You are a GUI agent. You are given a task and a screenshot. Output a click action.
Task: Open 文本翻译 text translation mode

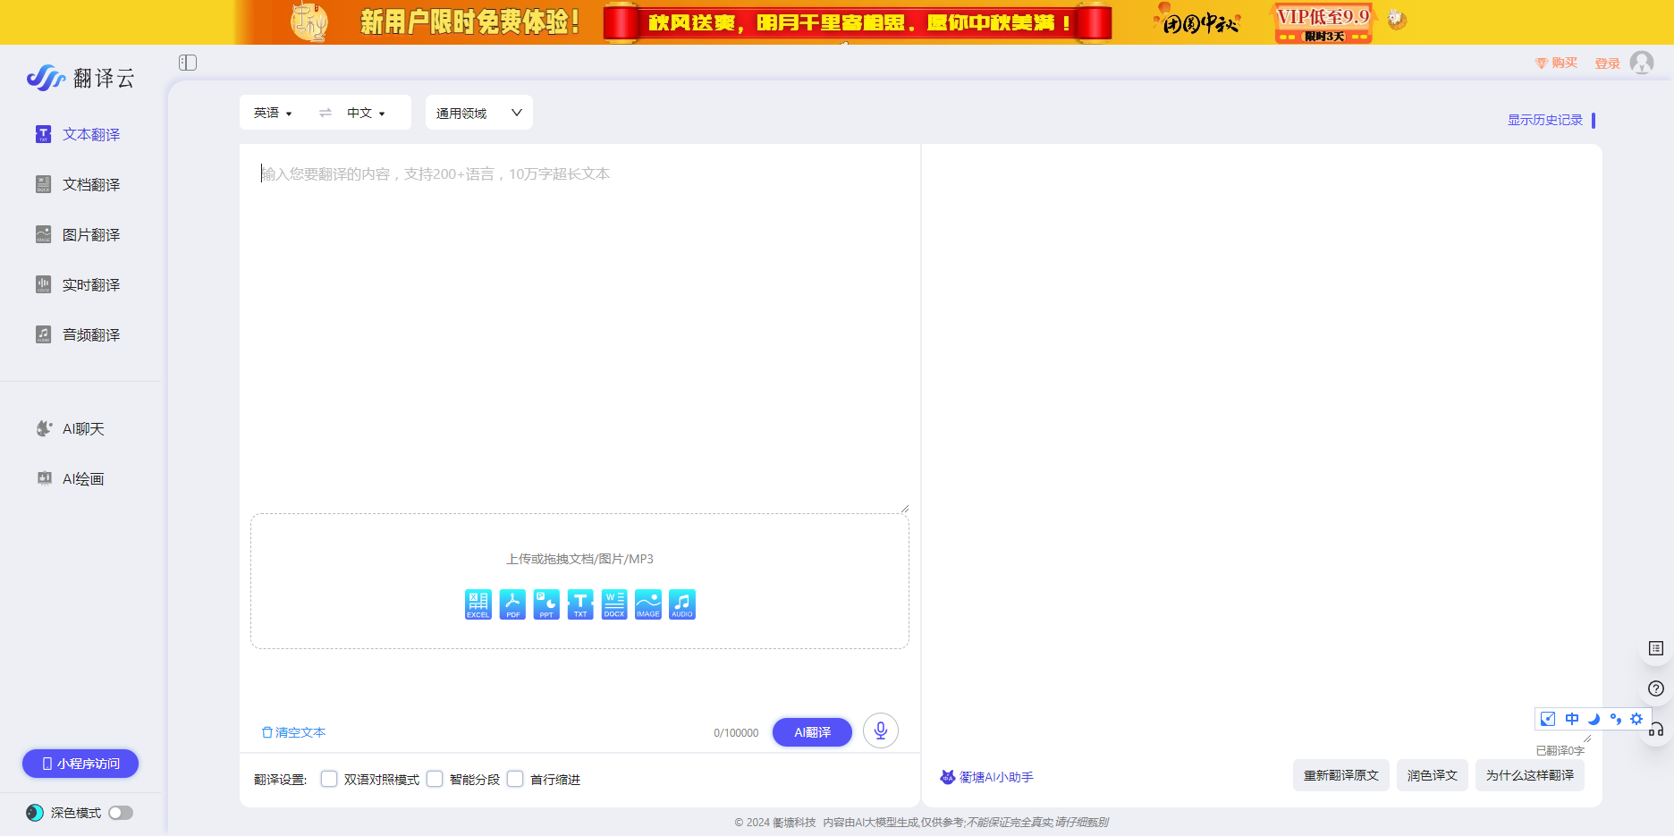78,134
